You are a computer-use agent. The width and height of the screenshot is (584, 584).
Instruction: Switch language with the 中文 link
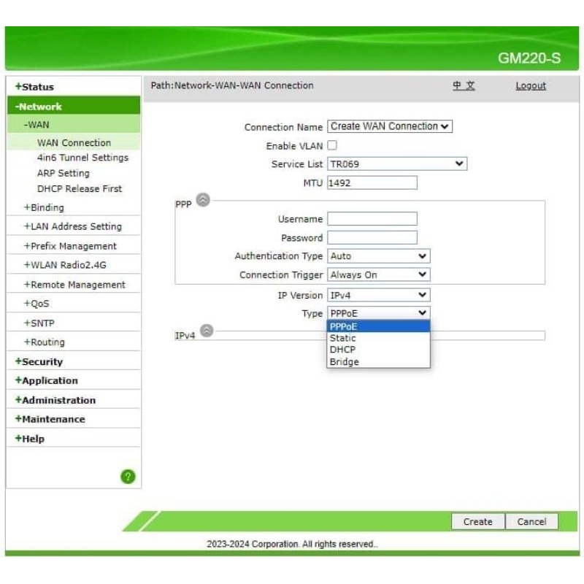[x=464, y=85]
